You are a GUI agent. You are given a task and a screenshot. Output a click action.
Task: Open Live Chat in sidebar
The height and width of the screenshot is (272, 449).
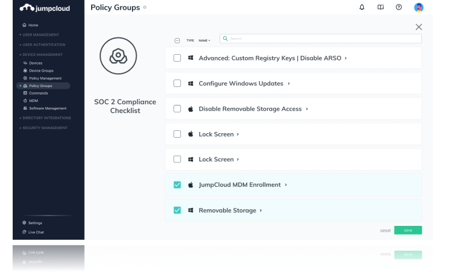(33, 232)
